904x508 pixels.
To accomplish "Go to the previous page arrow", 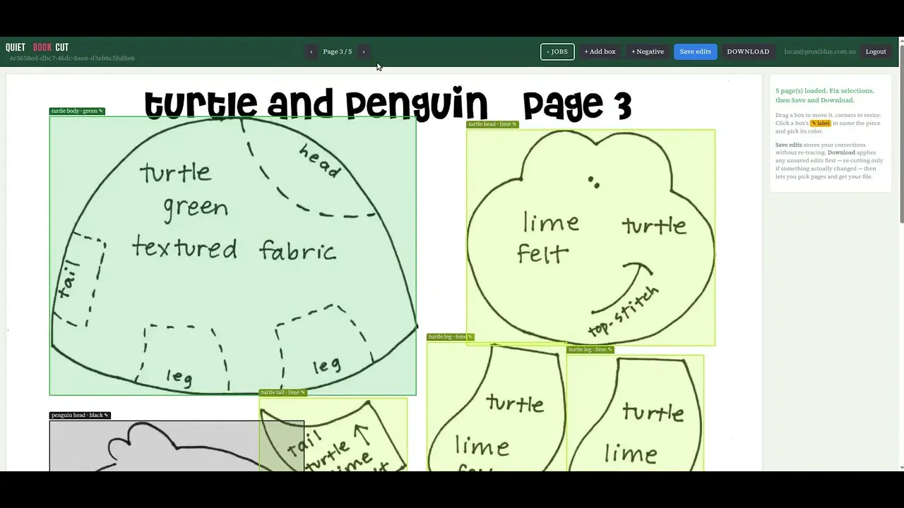I will tap(311, 52).
